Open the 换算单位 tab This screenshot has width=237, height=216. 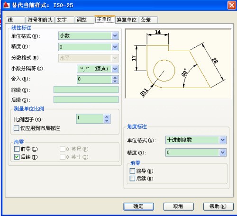coord(127,20)
